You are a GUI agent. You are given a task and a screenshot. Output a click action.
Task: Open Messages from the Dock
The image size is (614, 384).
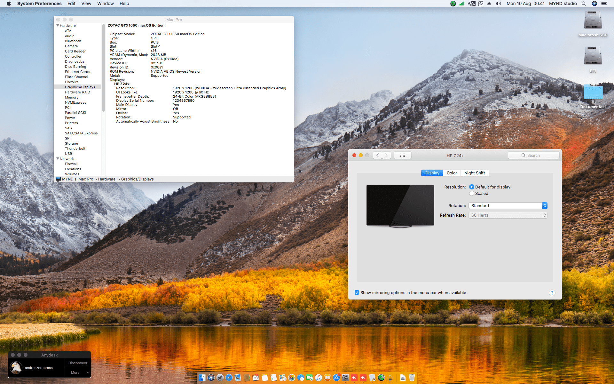click(301, 378)
